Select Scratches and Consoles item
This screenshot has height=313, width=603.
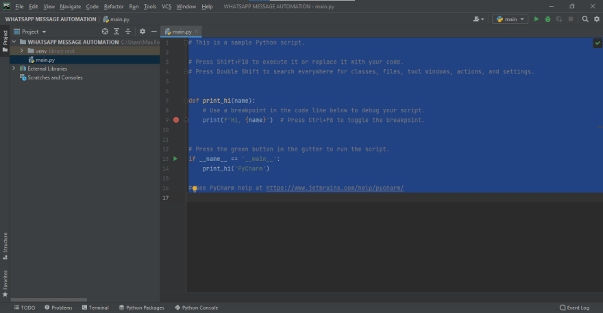(55, 77)
